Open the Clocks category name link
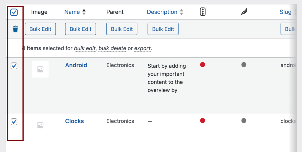The width and height of the screenshot is (302, 152). [75, 121]
